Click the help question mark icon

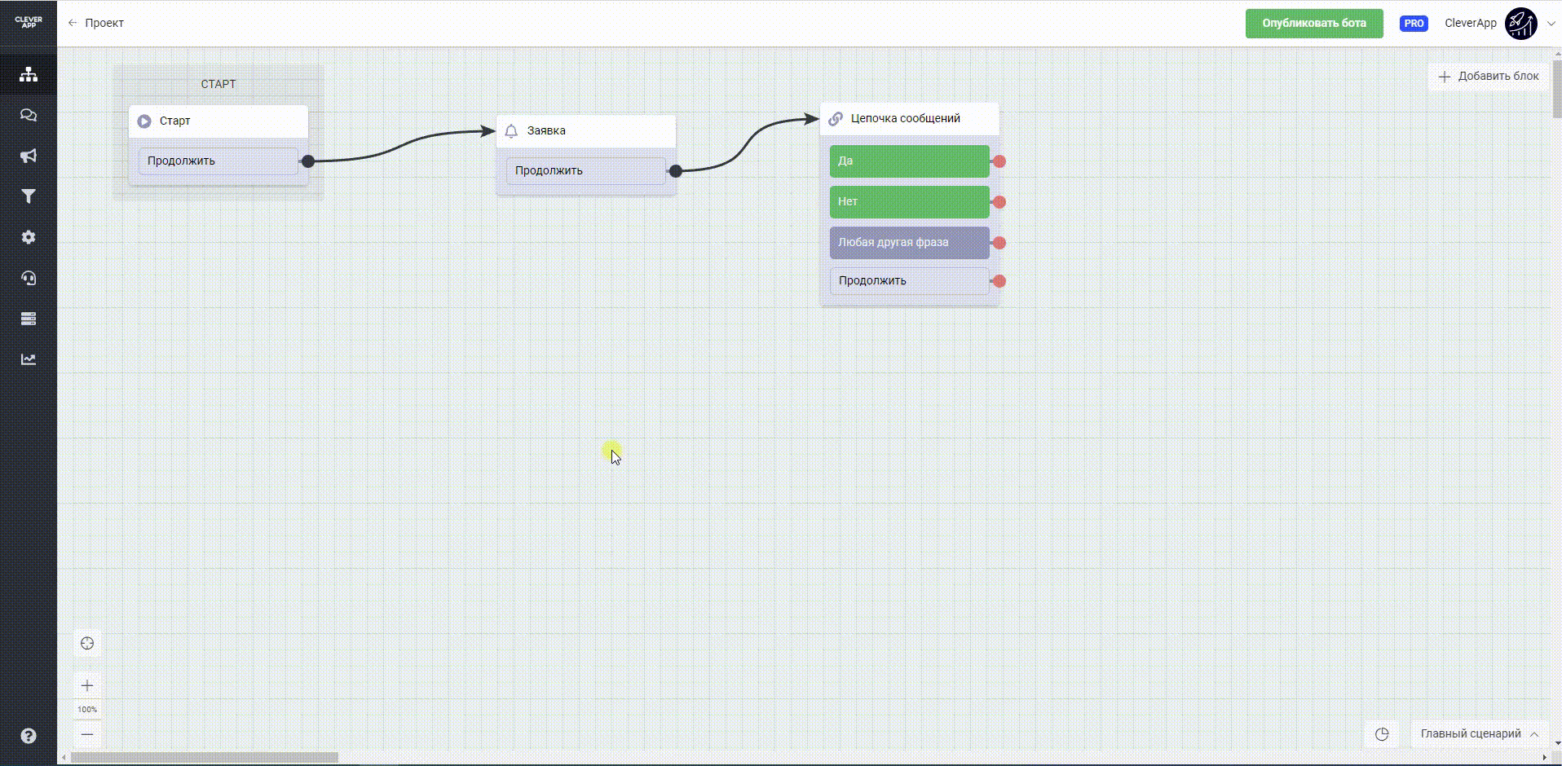[29, 736]
